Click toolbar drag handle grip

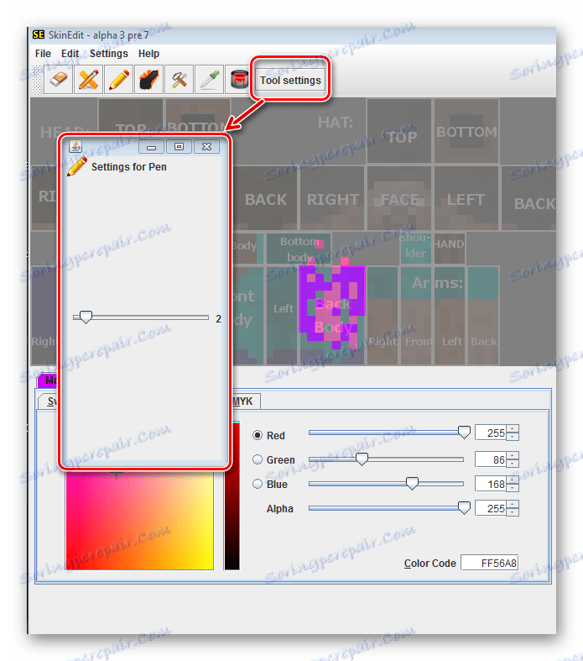pos(37,80)
